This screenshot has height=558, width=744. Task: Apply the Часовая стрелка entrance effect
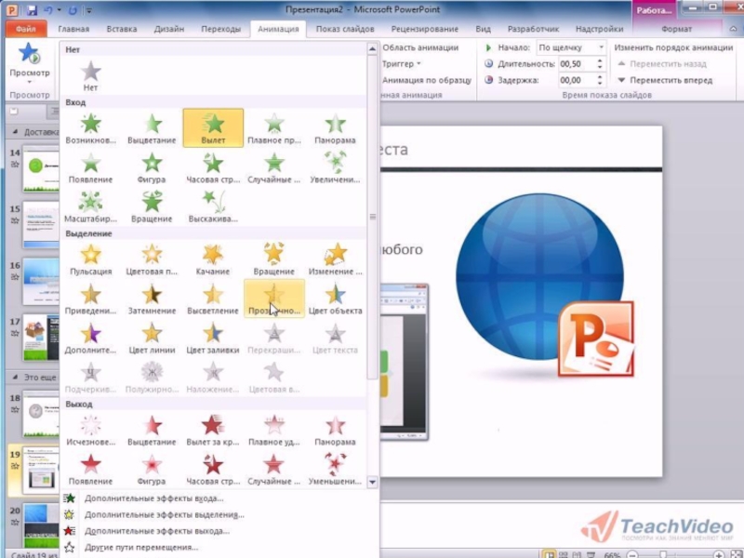213,167
